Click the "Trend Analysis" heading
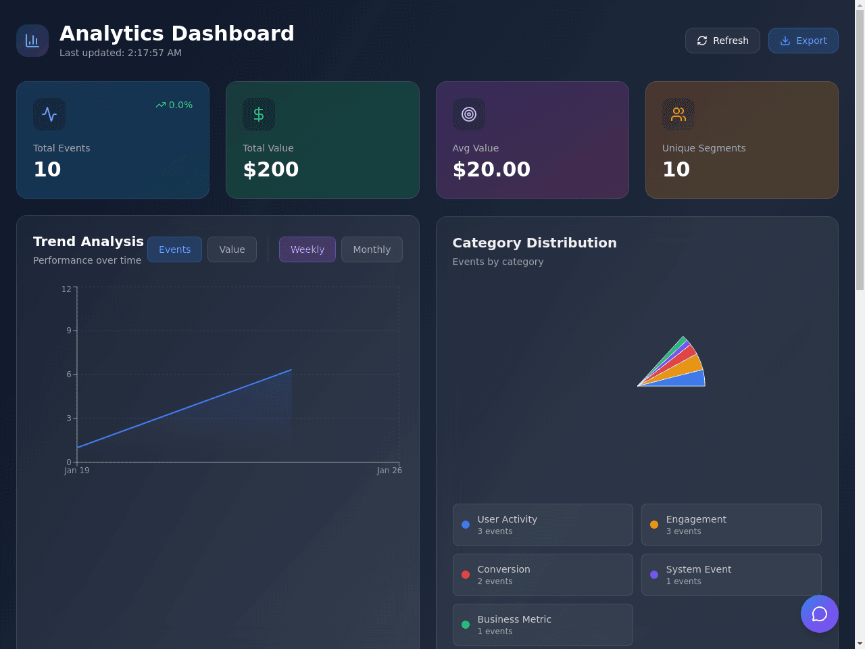 coord(89,241)
